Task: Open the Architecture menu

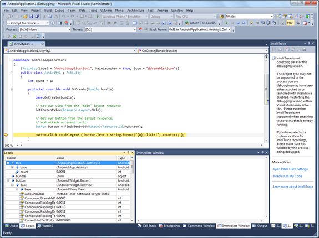Action: click(135, 11)
